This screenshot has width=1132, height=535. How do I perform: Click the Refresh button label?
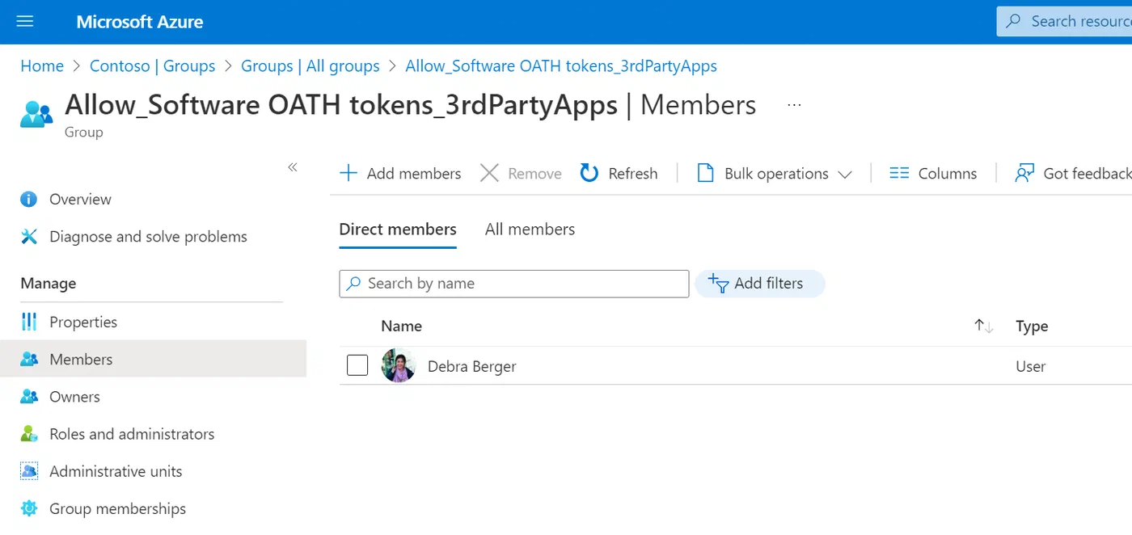click(x=633, y=174)
